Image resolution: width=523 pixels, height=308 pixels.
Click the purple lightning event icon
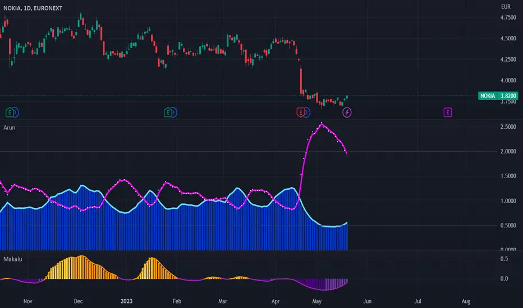pos(347,113)
